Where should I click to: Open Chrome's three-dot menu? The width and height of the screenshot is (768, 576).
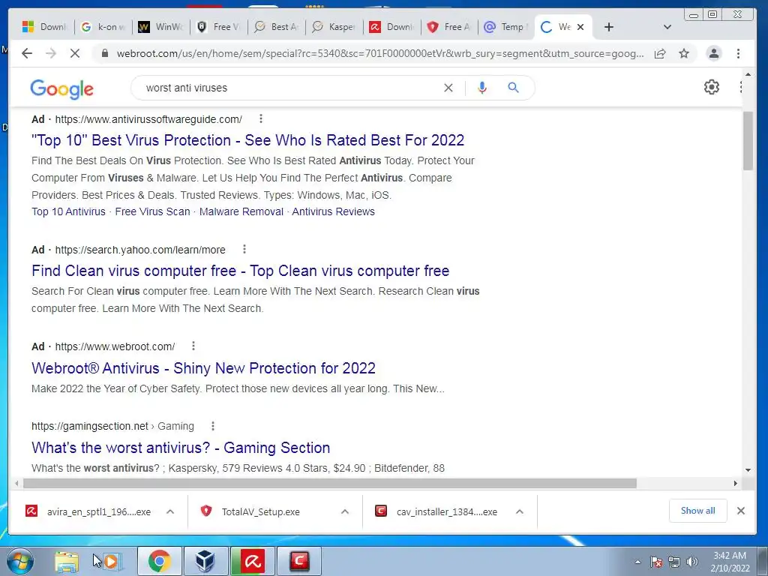coord(738,53)
